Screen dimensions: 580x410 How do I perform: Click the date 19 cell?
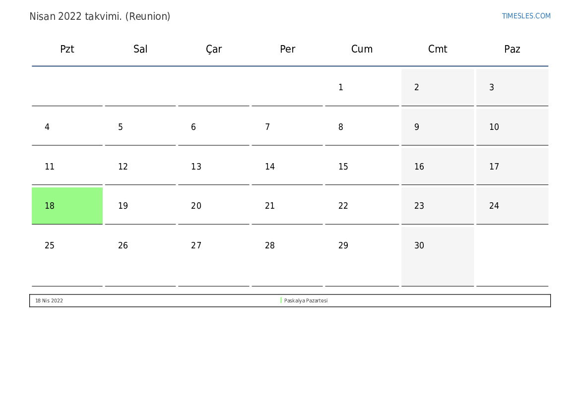coord(140,206)
